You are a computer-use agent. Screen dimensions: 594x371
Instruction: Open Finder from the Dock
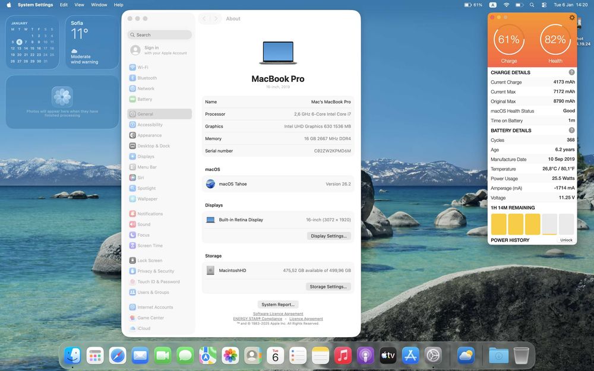tap(72, 356)
